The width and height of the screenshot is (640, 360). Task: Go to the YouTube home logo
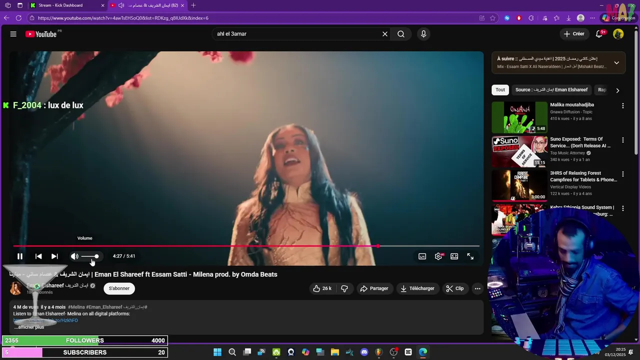click(x=41, y=34)
